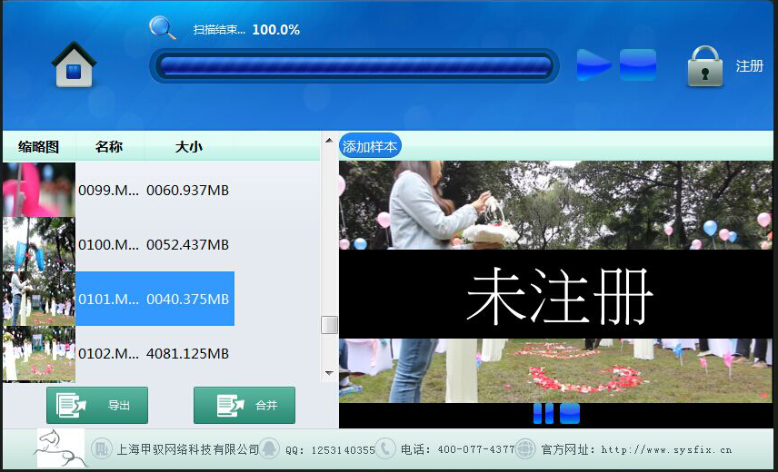This screenshot has height=472, width=778.
Task: Click the company building icon in footer
Action: point(101,449)
